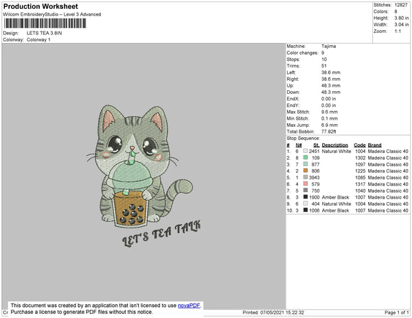Click min stitch value '0.1 mm'
This screenshot has height=318, width=412.
[330, 119]
